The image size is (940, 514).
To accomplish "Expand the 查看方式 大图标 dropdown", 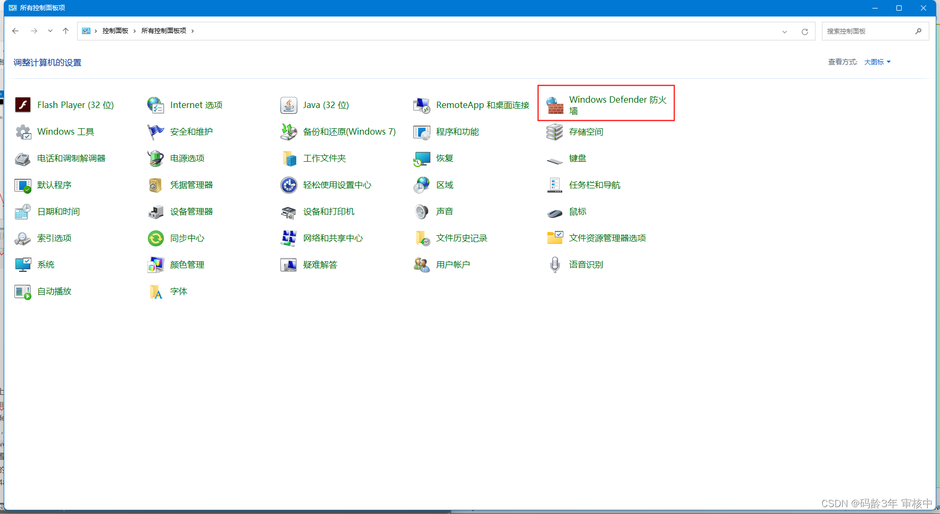I will tap(877, 62).
